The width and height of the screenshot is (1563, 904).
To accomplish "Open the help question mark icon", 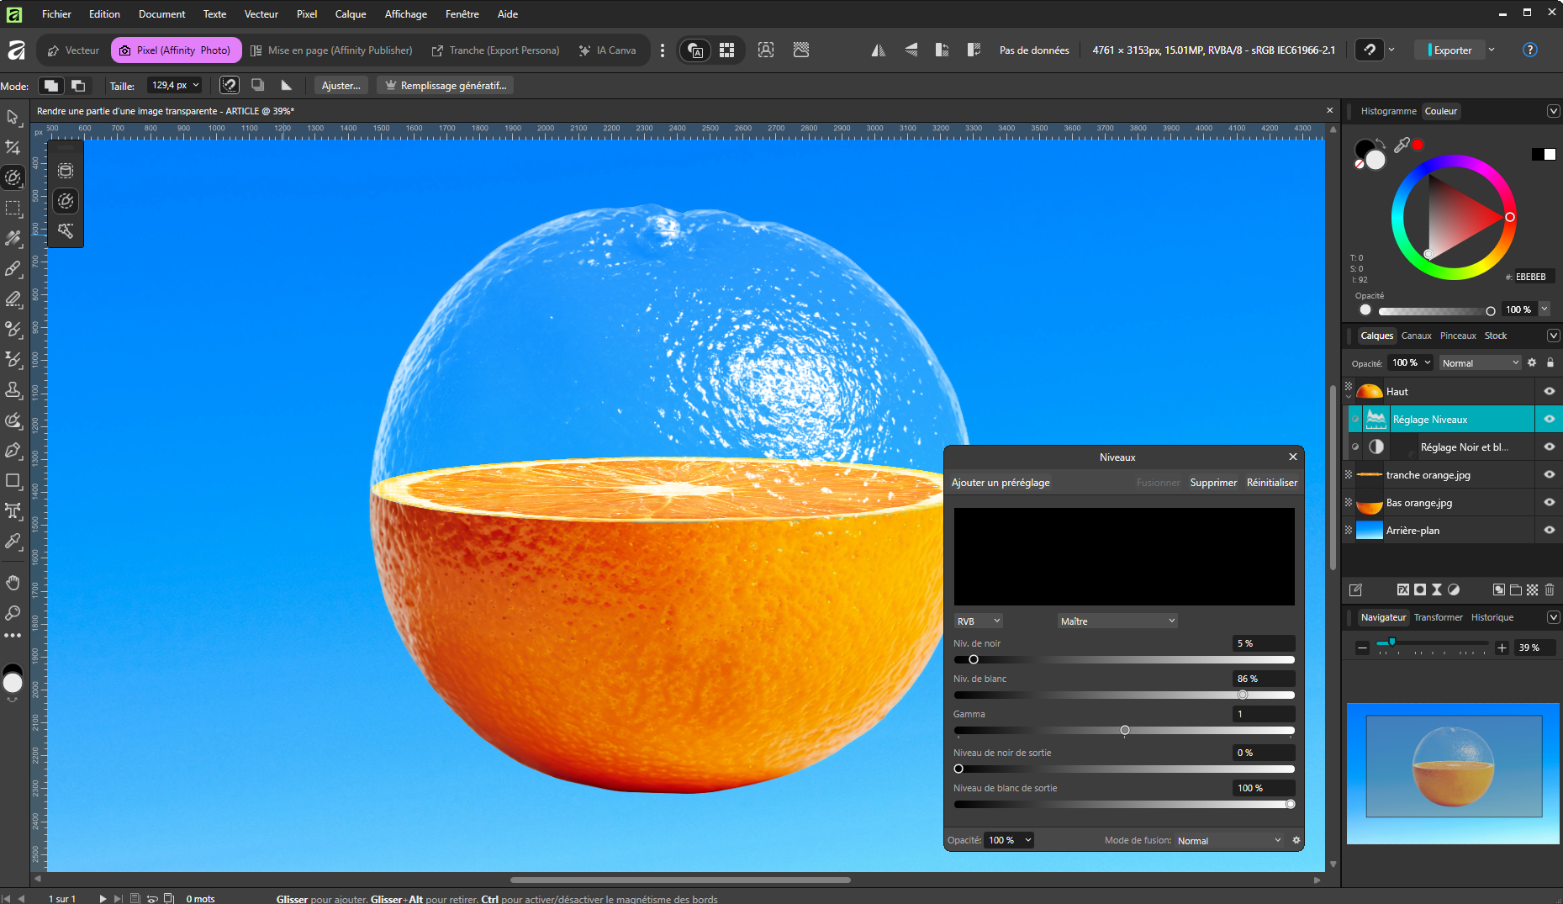I will coord(1530,50).
